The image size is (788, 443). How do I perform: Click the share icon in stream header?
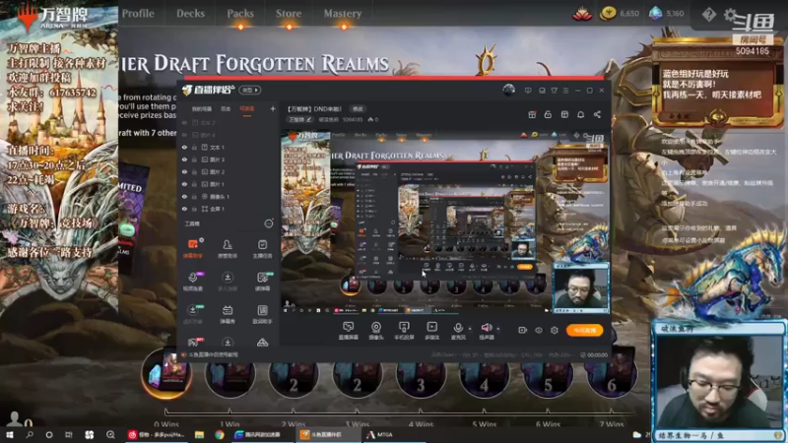(x=597, y=114)
